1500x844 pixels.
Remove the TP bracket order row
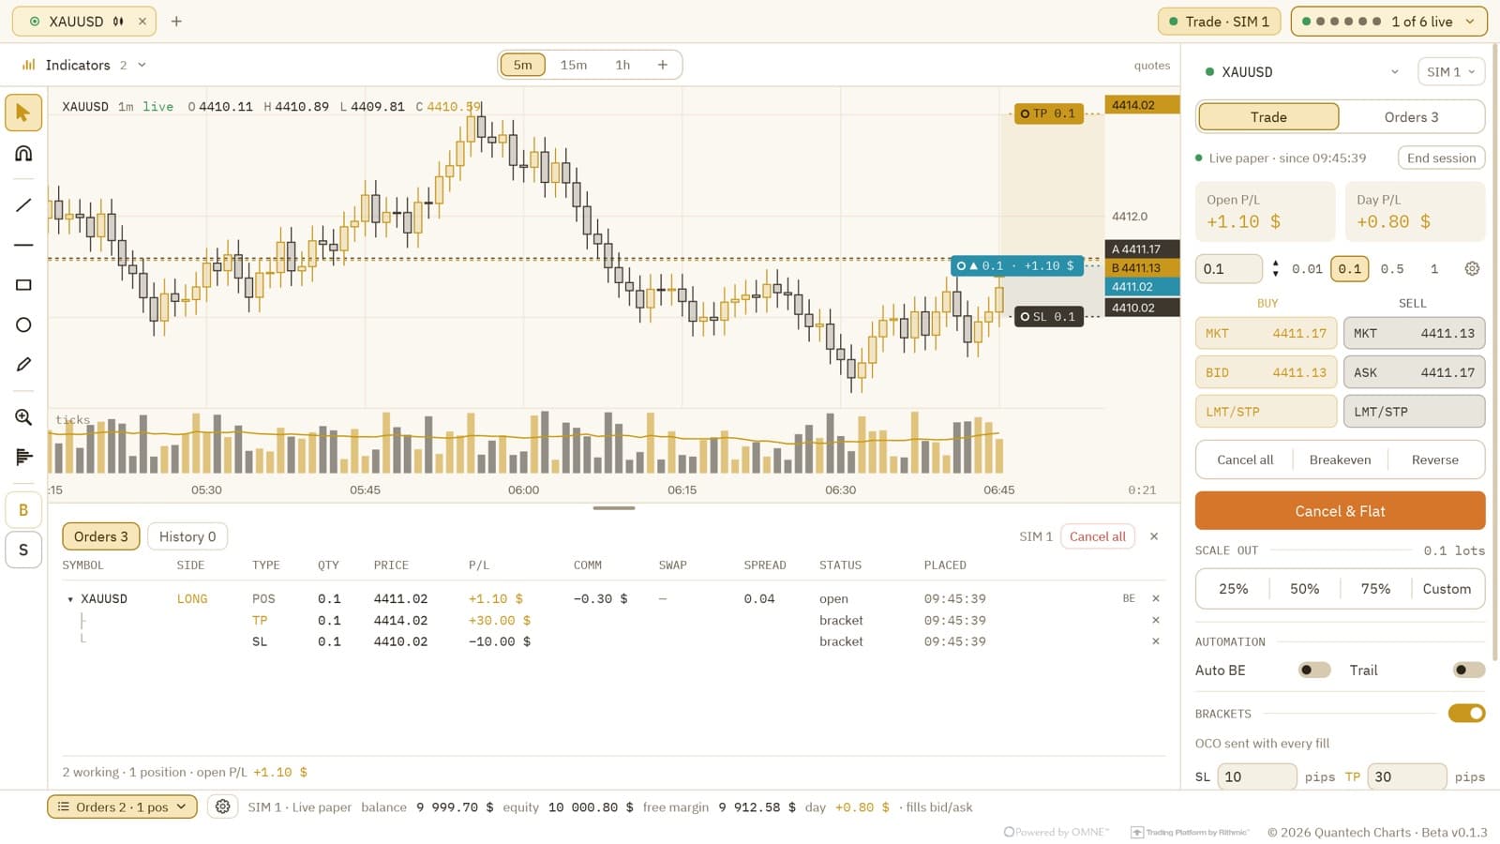(x=1155, y=620)
